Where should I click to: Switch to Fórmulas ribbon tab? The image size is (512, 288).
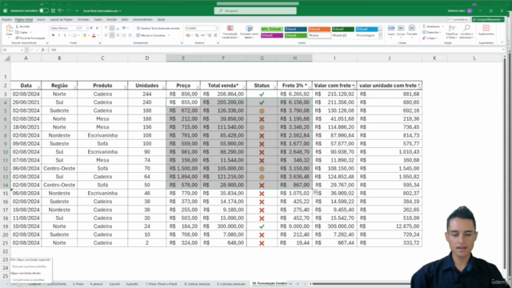83,19
